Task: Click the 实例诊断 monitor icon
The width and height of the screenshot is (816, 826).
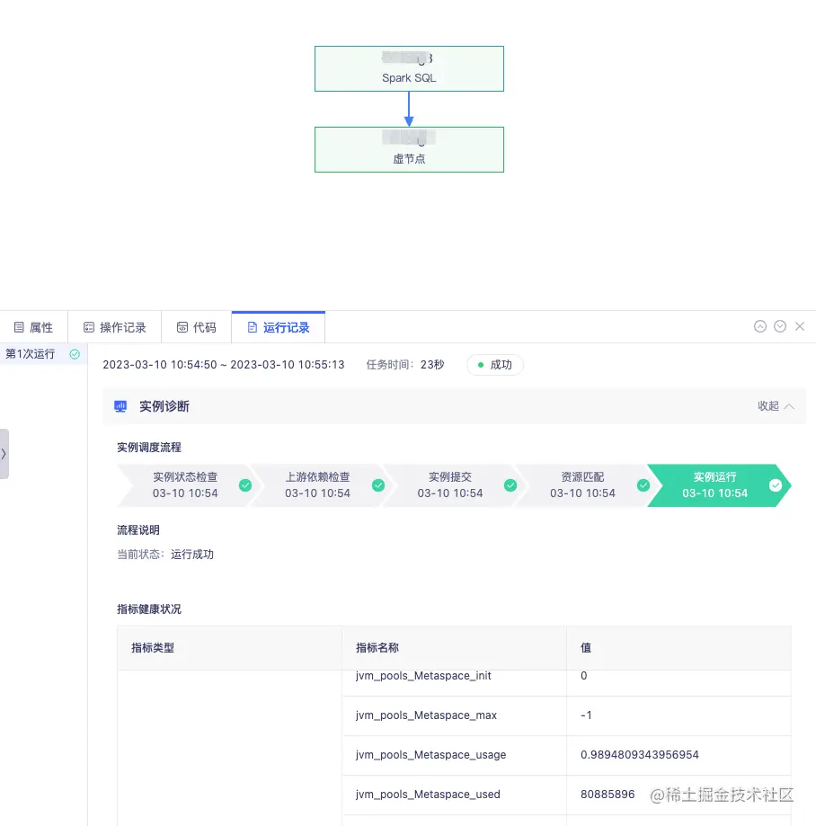Action: pos(120,406)
